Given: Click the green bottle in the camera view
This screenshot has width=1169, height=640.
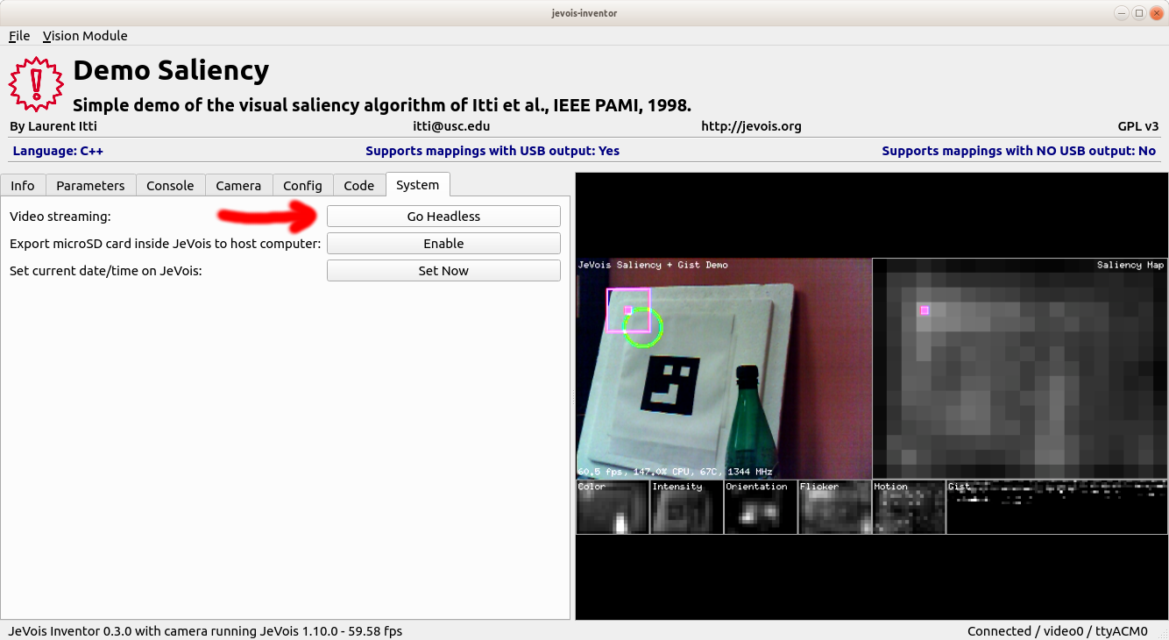Looking at the screenshot, I should click(753, 422).
